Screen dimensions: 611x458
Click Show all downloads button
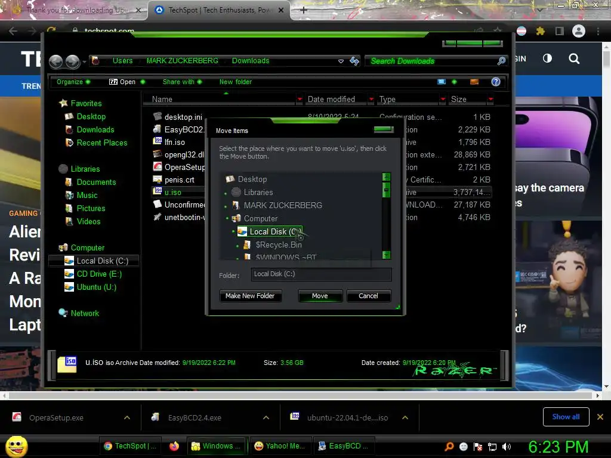pos(566,417)
